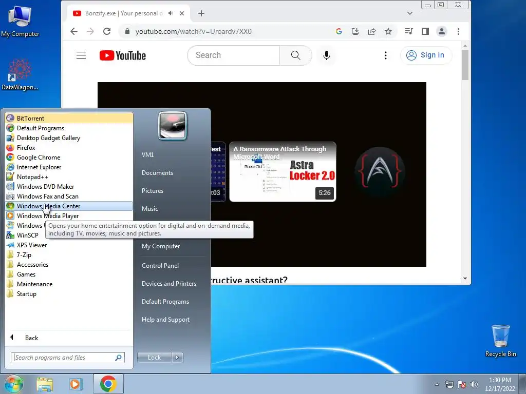
Task: Click the YouTube logo
Action: (123, 55)
